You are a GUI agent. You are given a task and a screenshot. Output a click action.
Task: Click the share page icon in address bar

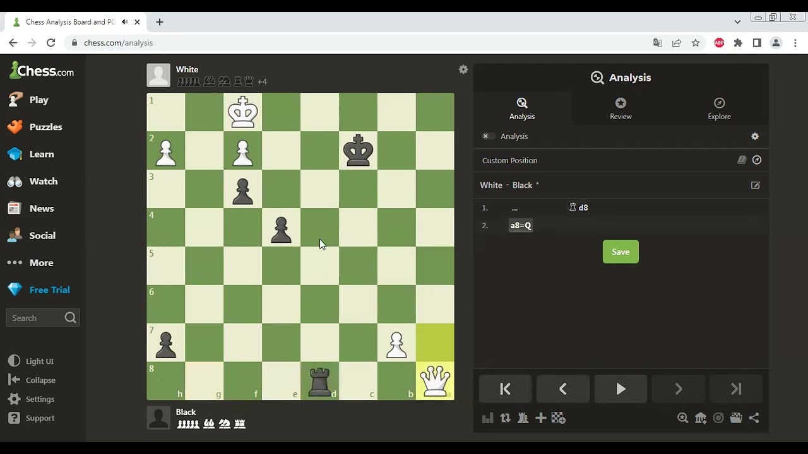pyautogui.click(x=677, y=43)
